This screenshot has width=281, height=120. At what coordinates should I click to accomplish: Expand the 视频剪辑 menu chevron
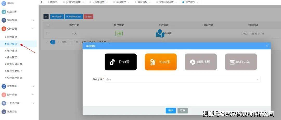pyautogui.click(x=33, y=20)
